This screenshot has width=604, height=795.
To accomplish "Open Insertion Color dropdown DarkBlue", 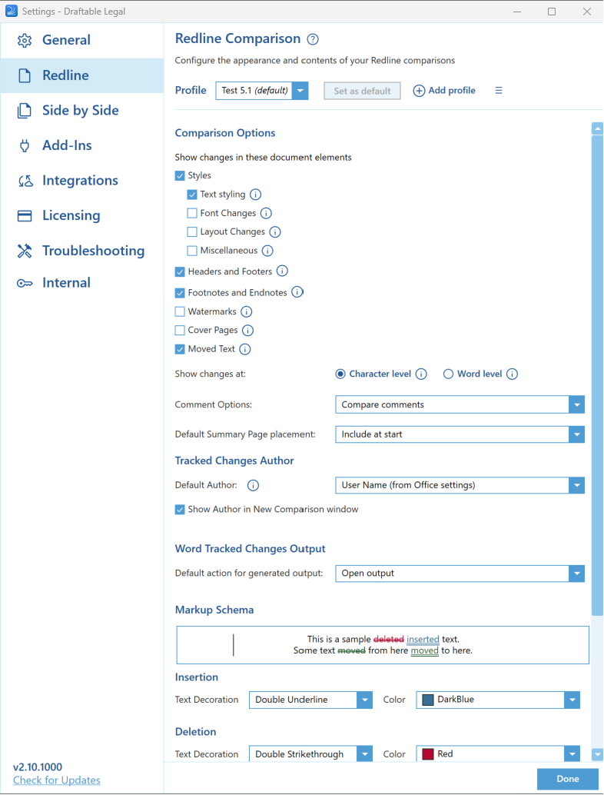I will click(x=498, y=700).
